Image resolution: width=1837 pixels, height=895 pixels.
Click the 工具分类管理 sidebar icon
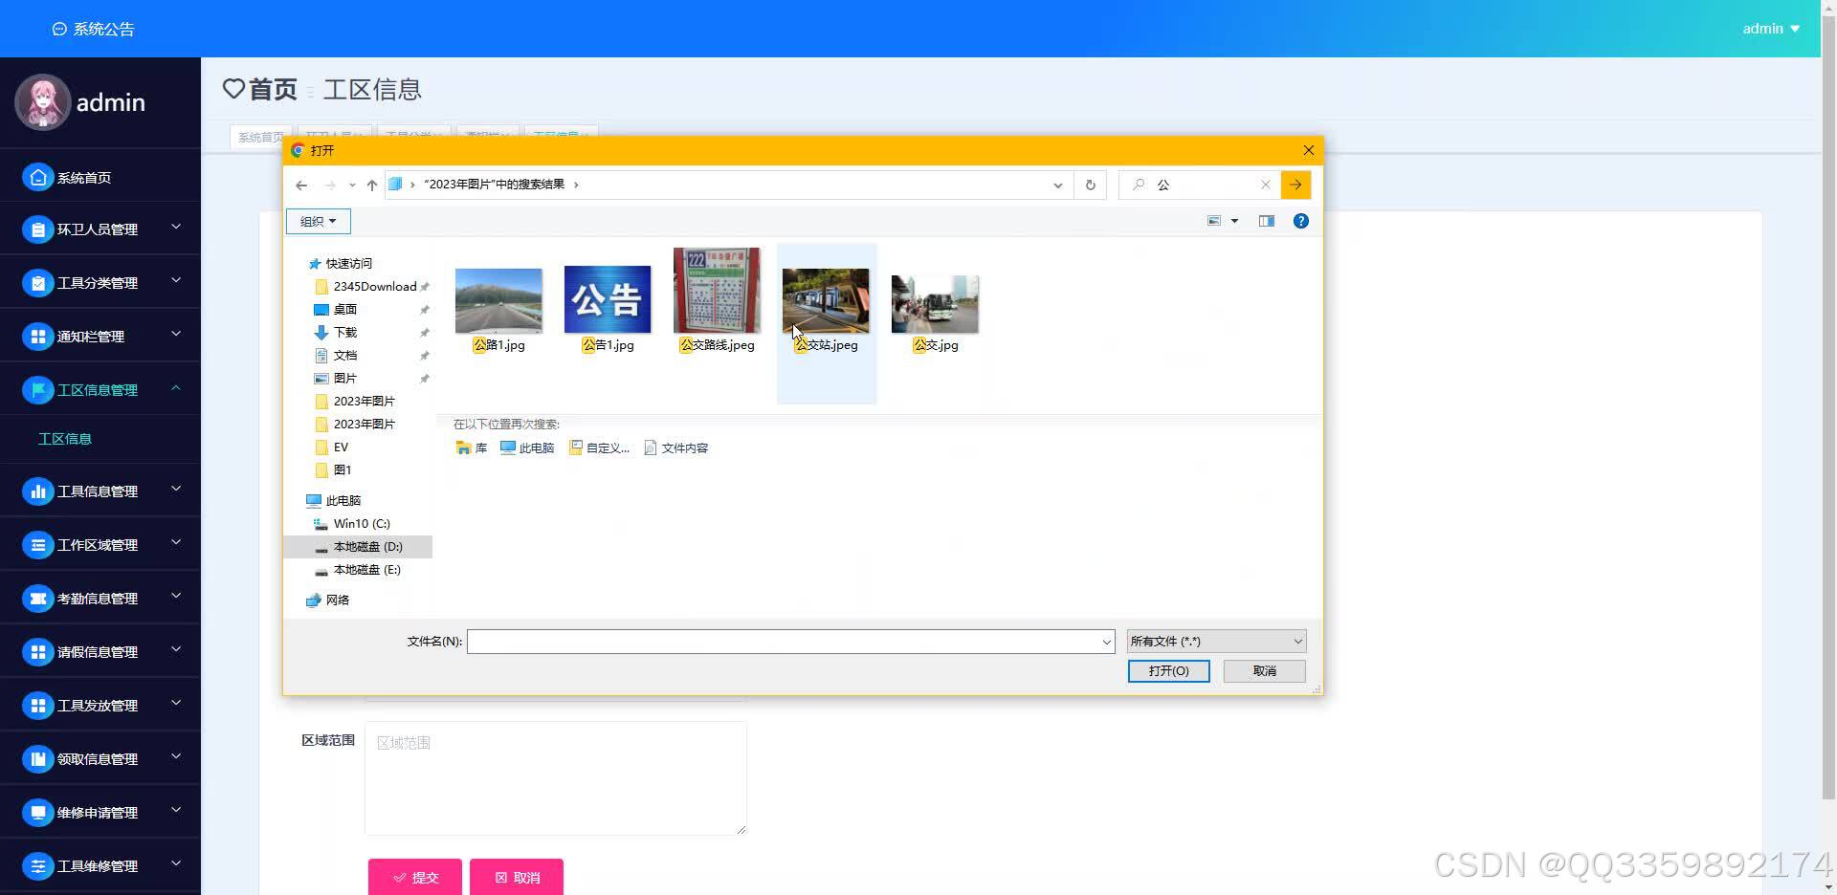[37, 283]
